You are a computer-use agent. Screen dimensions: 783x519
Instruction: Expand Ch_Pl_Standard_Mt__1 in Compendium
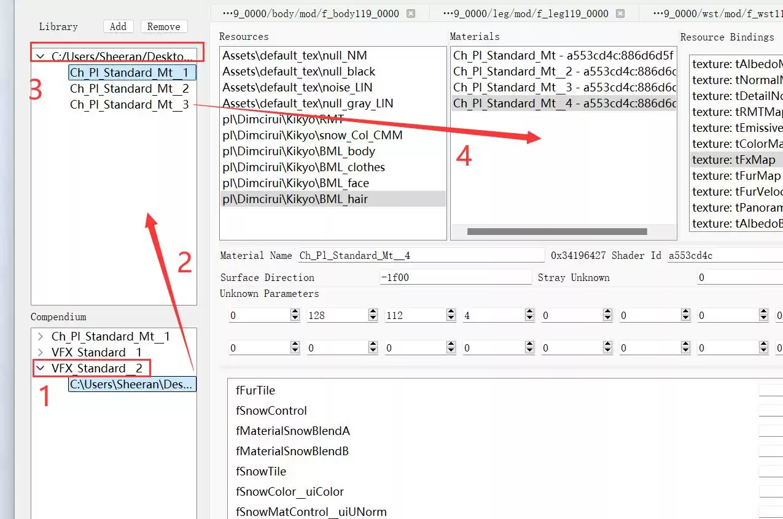coord(41,336)
